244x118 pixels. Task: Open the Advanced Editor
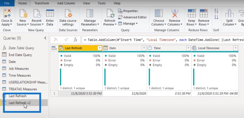point(133,17)
